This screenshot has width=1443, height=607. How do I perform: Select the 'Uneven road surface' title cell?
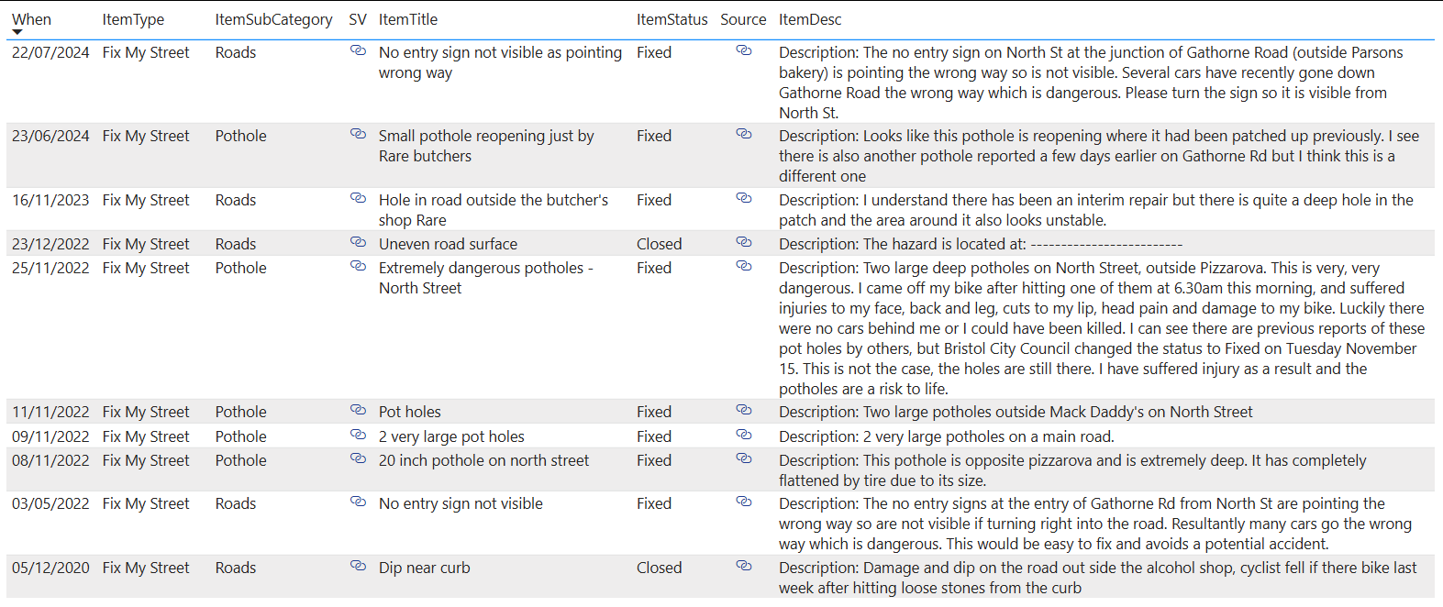click(x=448, y=244)
